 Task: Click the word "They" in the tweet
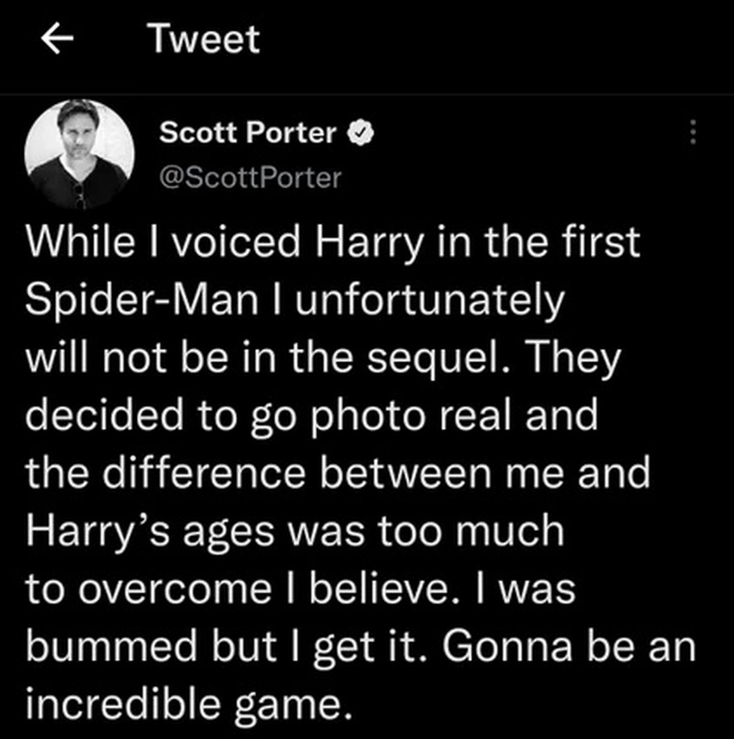pyautogui.click(x=572, y=357)
